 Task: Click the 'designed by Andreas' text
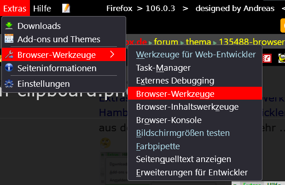click(235, 8)
